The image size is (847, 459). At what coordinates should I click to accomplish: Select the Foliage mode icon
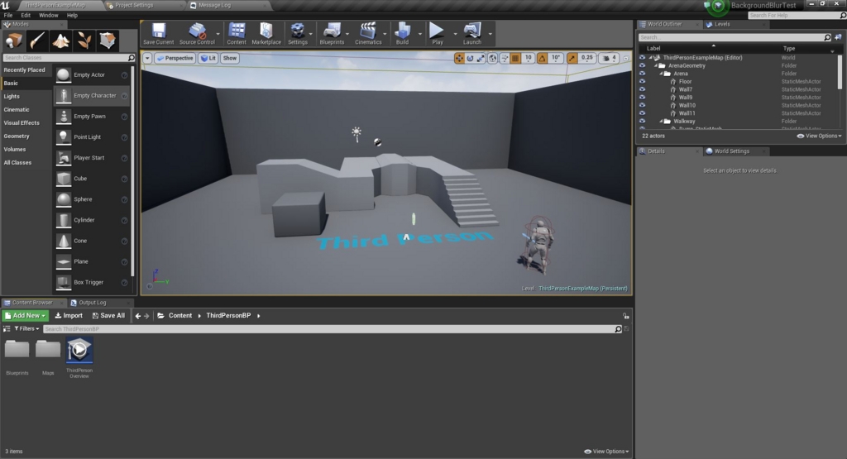coord(84,41)
